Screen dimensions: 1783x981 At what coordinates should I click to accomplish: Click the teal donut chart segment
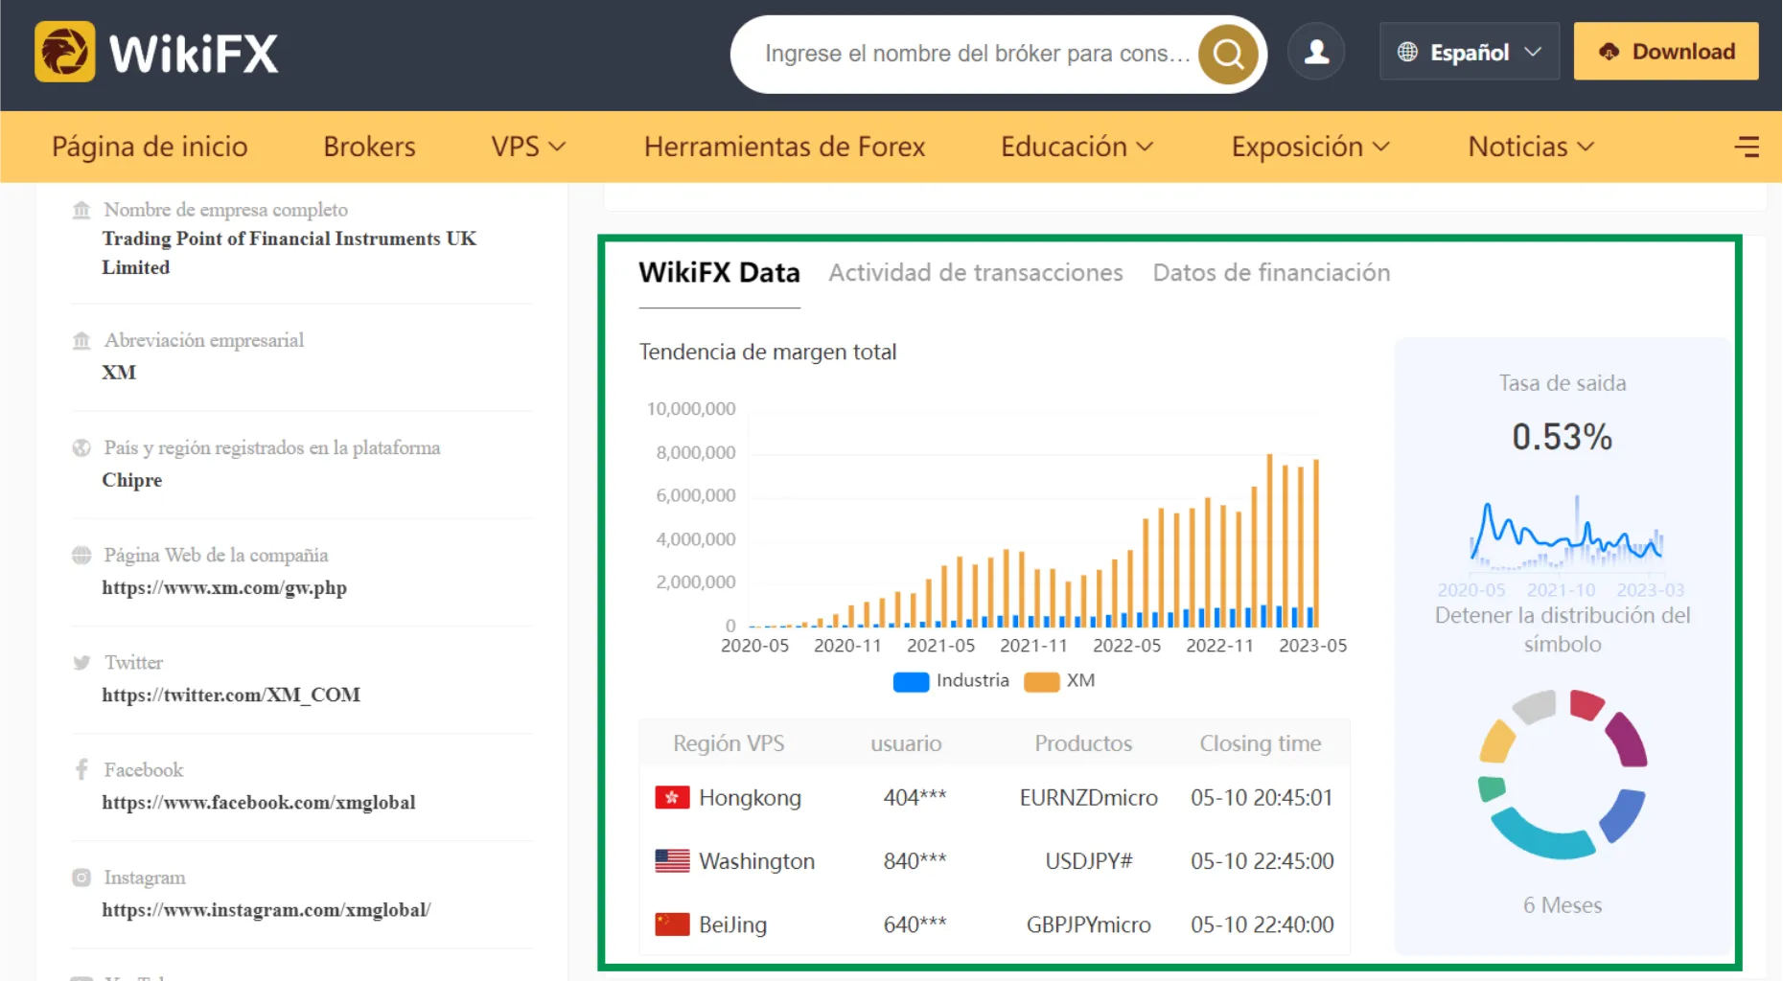[1541, 835]
